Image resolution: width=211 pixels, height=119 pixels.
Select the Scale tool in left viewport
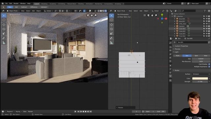[4, 33]
